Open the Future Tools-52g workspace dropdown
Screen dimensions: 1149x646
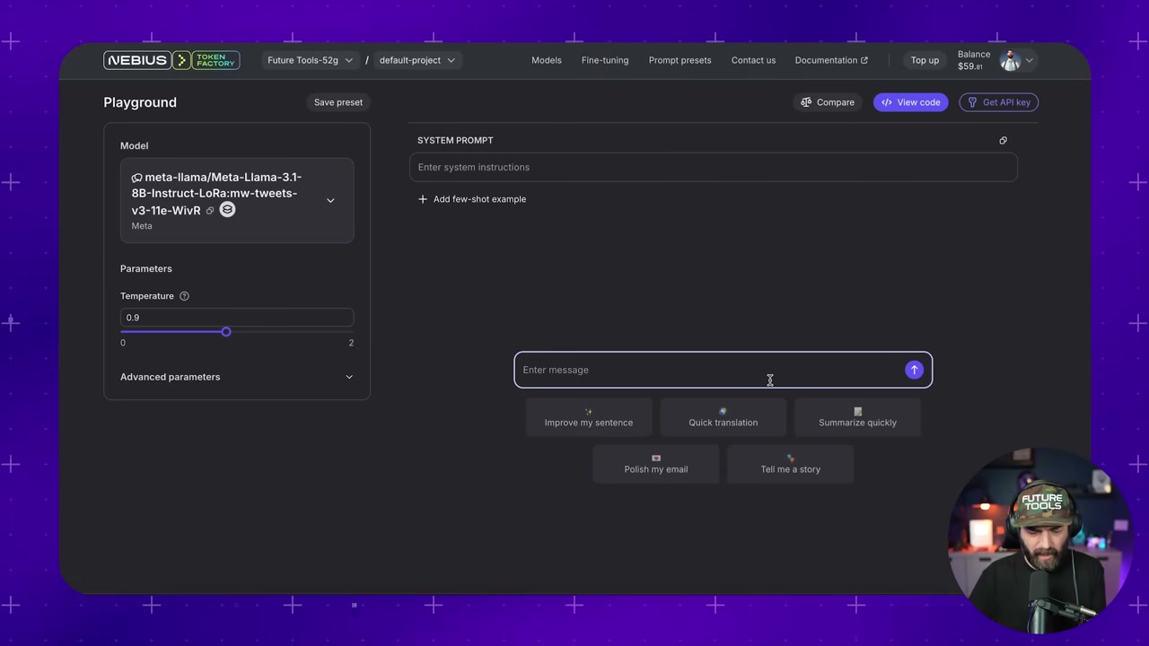pyautogui.click(x=310, y=60)
